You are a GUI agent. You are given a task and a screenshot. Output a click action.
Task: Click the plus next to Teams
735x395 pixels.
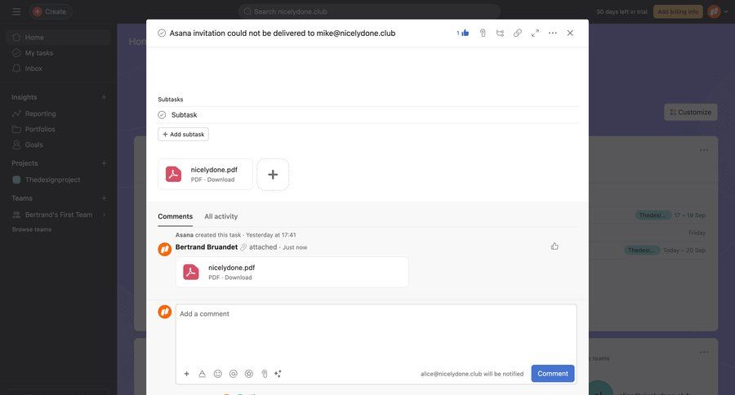click(x=104, y=198)
